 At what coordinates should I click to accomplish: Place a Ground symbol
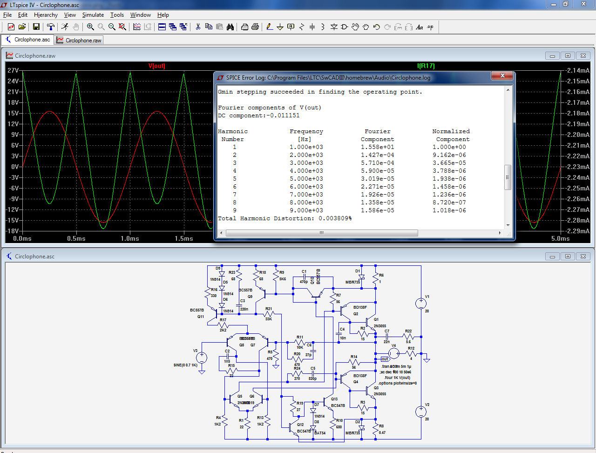[280, 27]
